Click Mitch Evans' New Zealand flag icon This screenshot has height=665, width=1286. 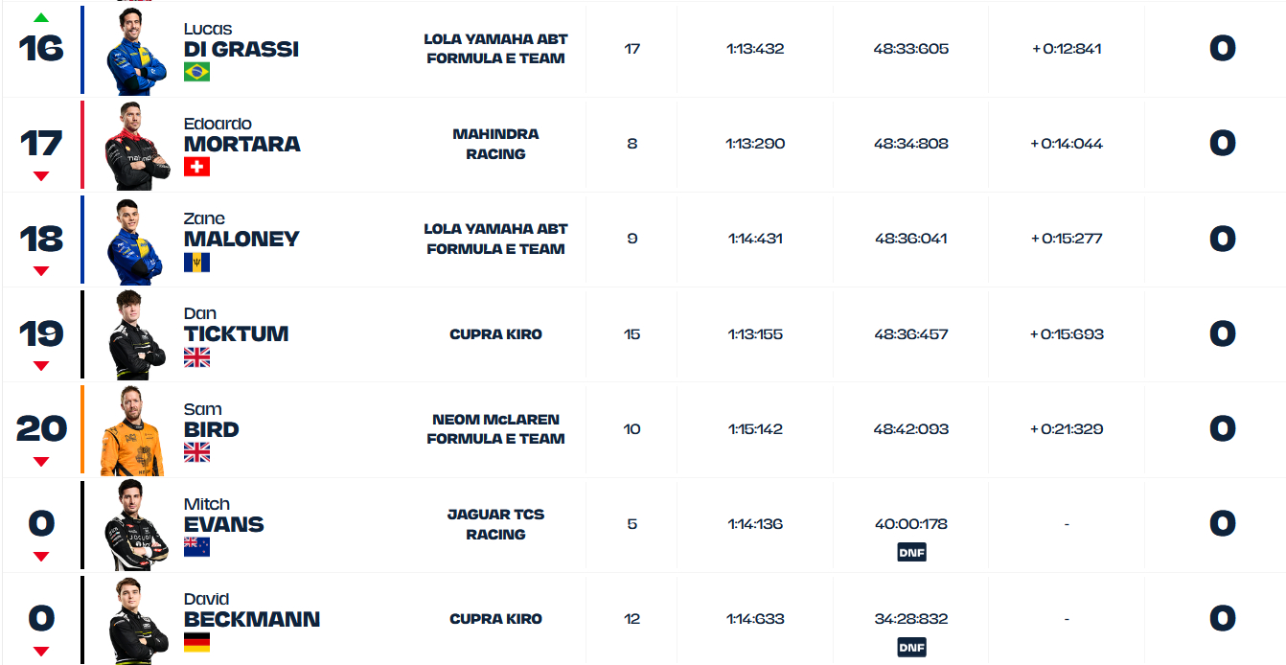click(x=196, y=547)
